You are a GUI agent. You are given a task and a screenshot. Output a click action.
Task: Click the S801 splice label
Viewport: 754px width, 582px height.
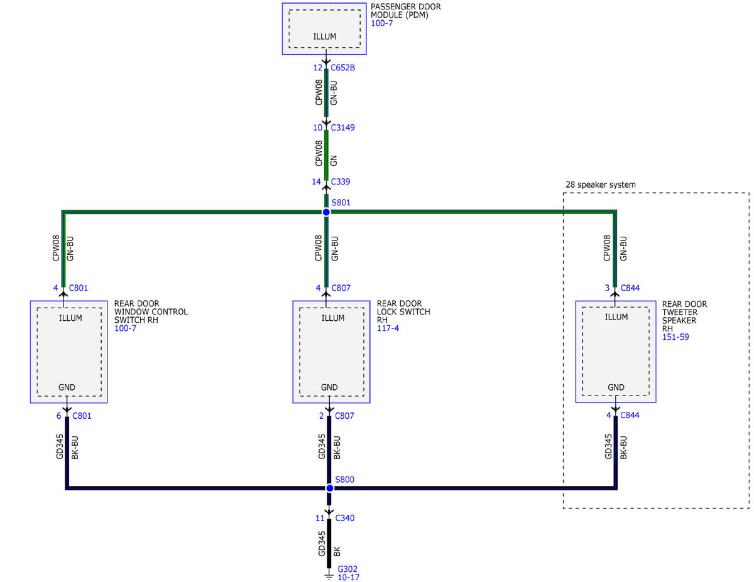341,203
